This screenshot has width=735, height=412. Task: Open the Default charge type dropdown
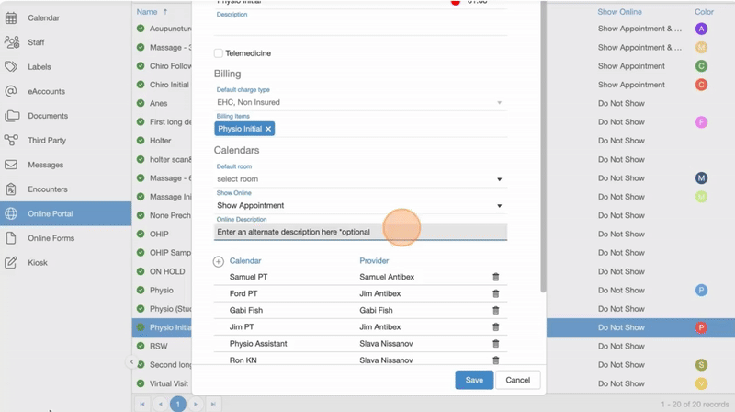[x=360, y=103]
